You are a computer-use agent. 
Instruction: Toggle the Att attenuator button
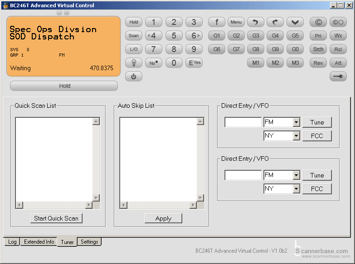click(338, 63)
